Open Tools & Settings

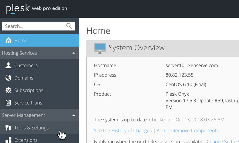pos(39,128)
